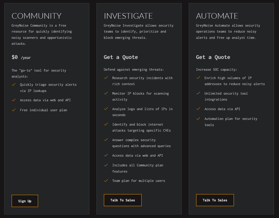Screen dimensions: 279x218
Task: Click the checkmark beside Team plan for multiple users
Action: pos(106,181)
